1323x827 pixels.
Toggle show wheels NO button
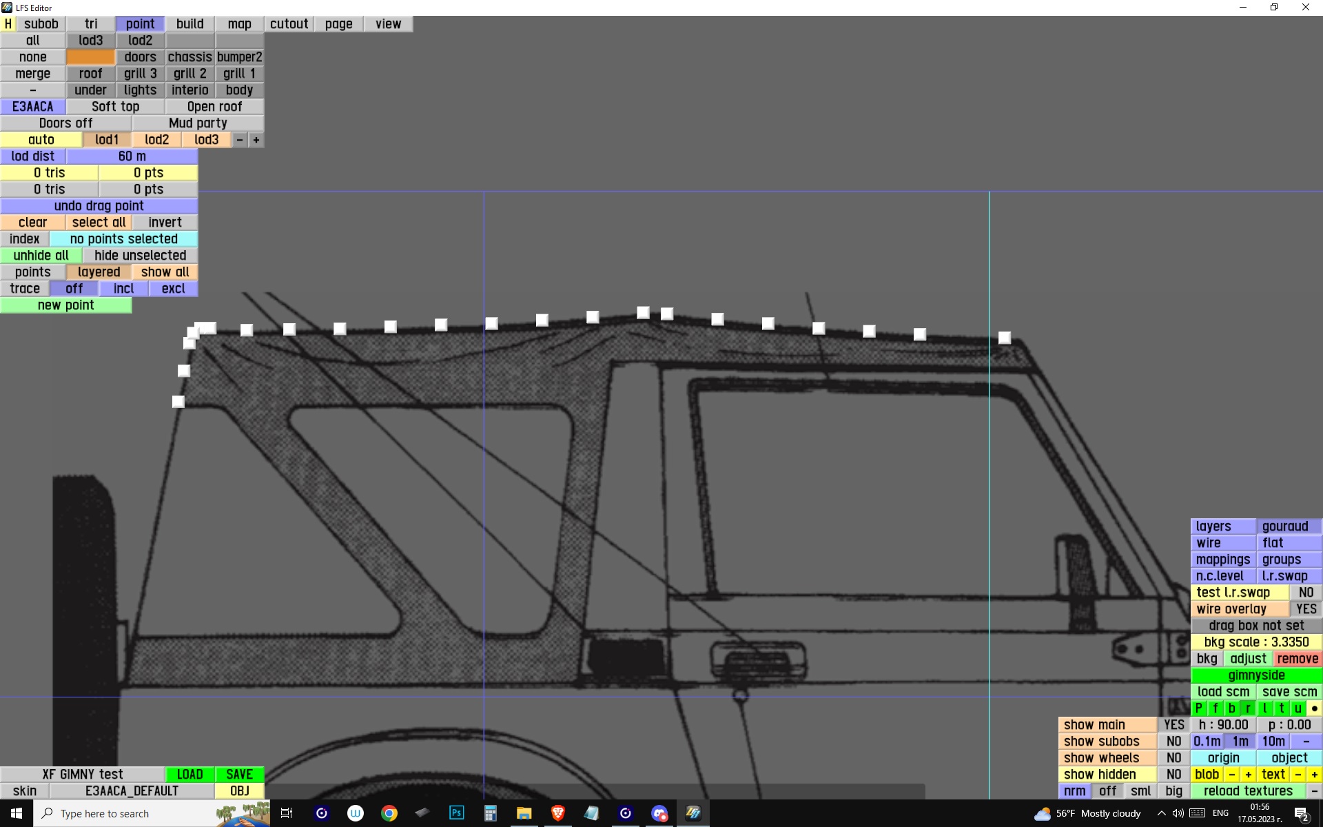1173,758
